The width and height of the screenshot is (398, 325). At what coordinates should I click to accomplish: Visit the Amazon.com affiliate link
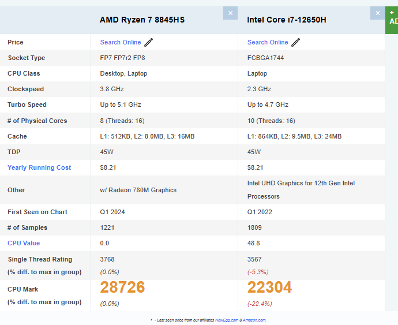(x=254, y=320)
